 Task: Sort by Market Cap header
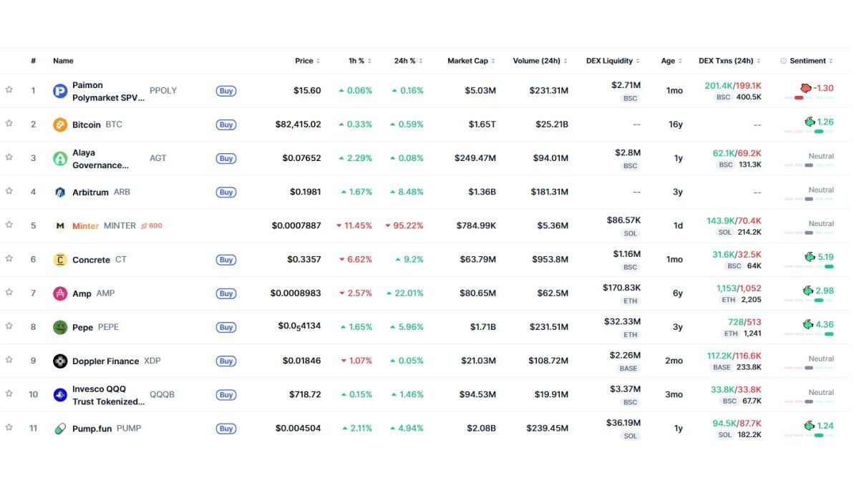(472, 61)
